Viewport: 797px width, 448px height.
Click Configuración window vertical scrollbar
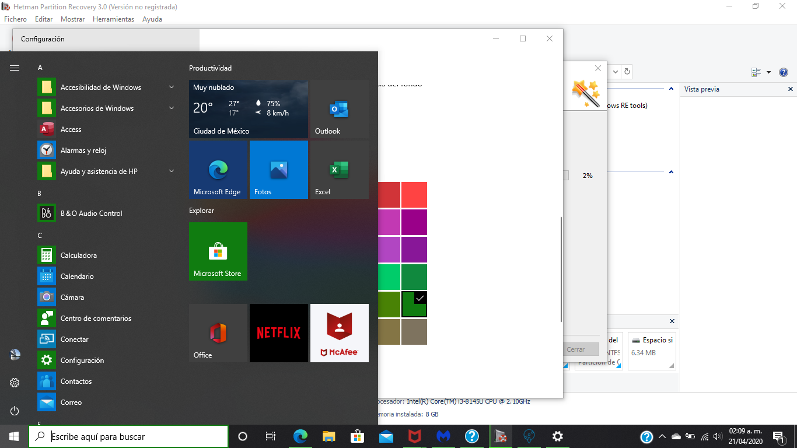point(561,268)
